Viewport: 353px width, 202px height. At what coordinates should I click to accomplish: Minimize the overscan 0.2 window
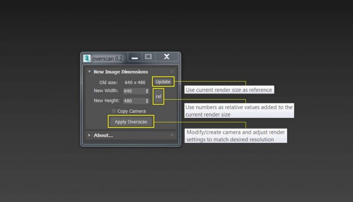135,57
